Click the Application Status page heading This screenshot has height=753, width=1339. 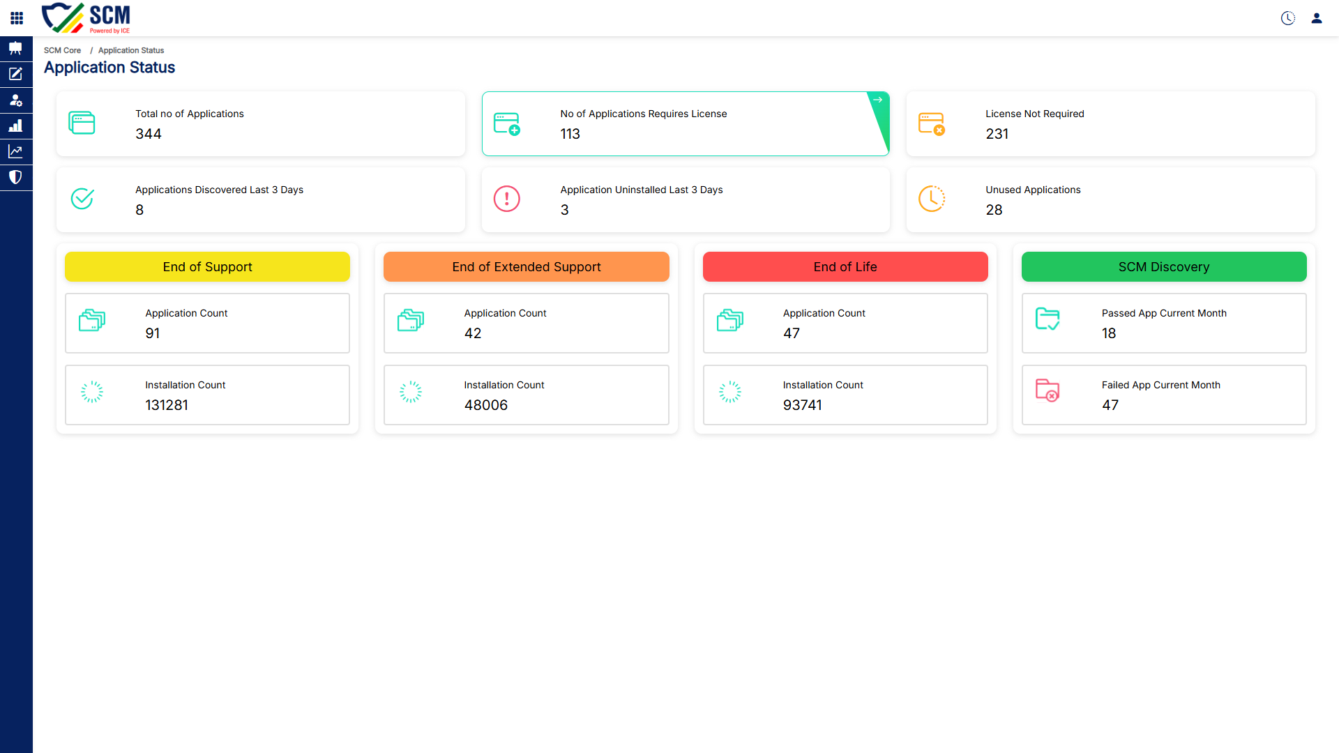(x=109, y=68)
